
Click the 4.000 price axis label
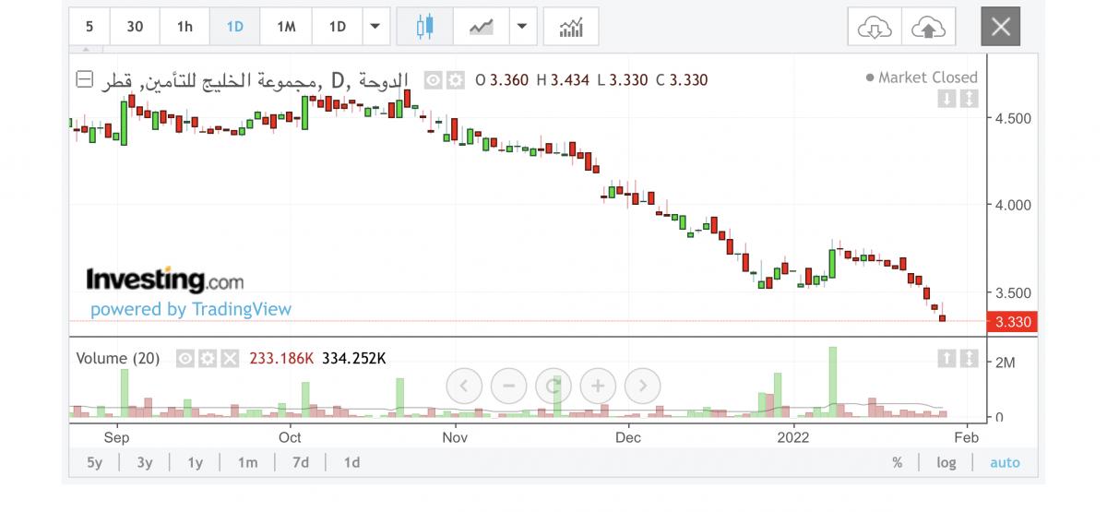coord(1013,205)
